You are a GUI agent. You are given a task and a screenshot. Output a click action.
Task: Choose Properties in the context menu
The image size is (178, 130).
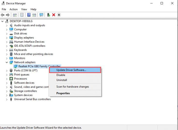[63, 93]
